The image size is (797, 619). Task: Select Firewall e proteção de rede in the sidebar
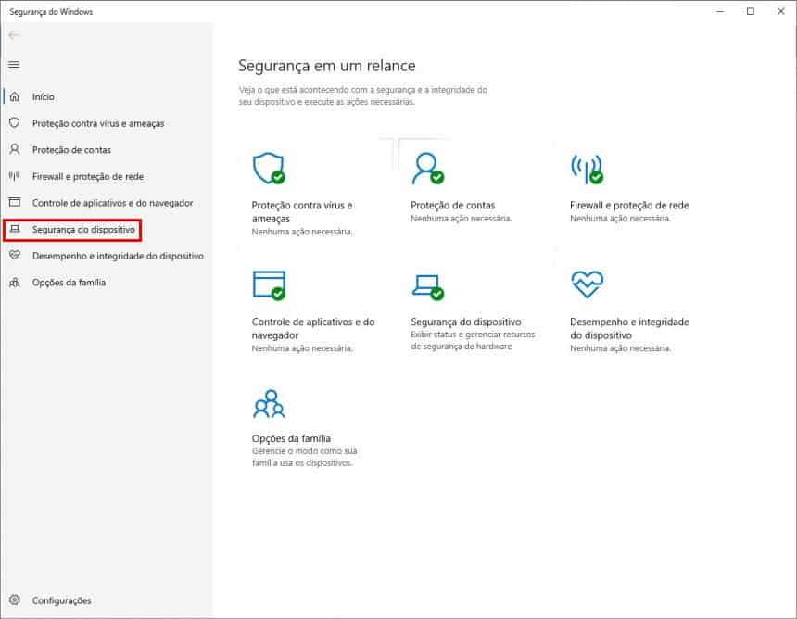[x=87, y=176]
